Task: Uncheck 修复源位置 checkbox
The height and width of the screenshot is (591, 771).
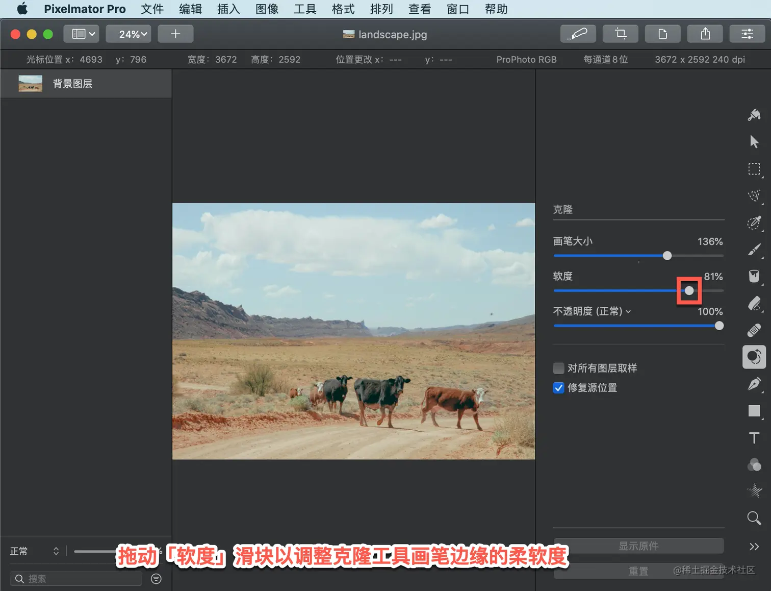Action: coord(559,388)
